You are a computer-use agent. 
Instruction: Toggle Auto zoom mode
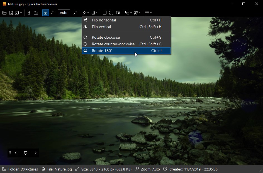point(64,13)
